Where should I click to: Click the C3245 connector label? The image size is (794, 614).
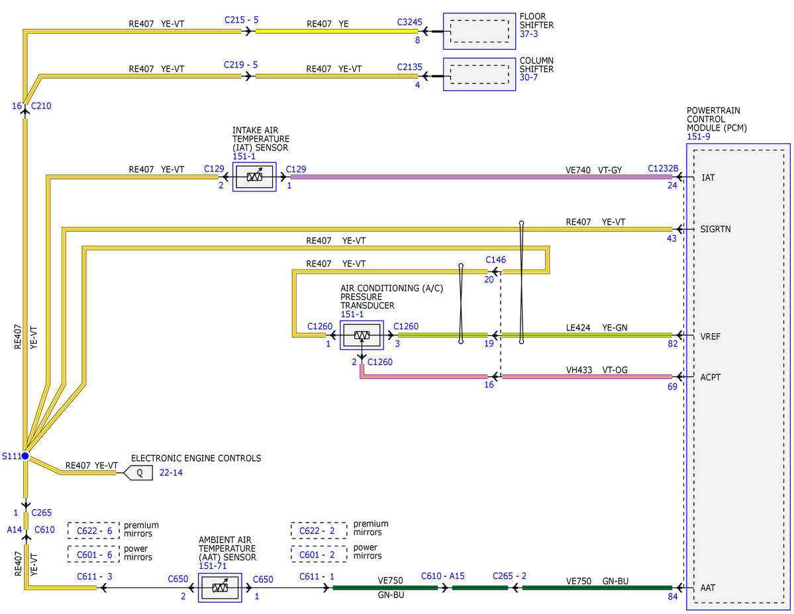(x=410, y=23)
